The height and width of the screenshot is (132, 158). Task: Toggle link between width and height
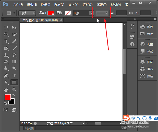(131, 13)
